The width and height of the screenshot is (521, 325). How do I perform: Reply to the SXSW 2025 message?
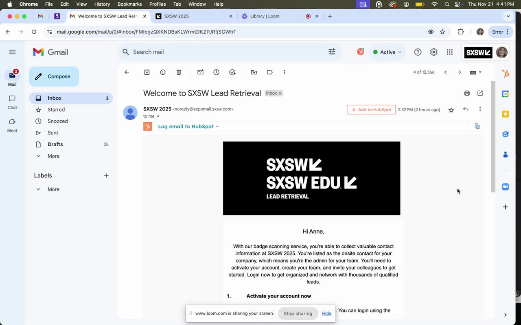[466, 109]
